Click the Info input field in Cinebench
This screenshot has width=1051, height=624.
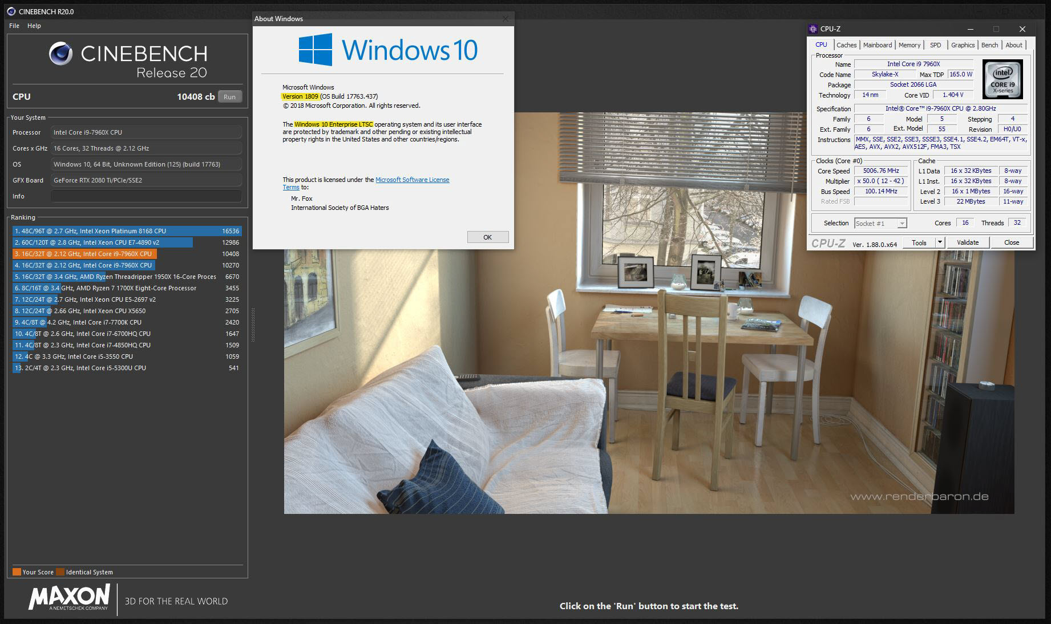[146, 196]
